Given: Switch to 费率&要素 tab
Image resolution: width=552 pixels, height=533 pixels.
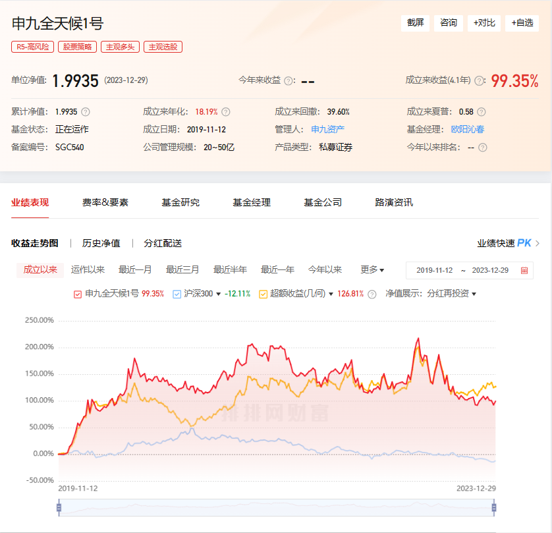Looking at the screenshot, I should pos(105,203).
